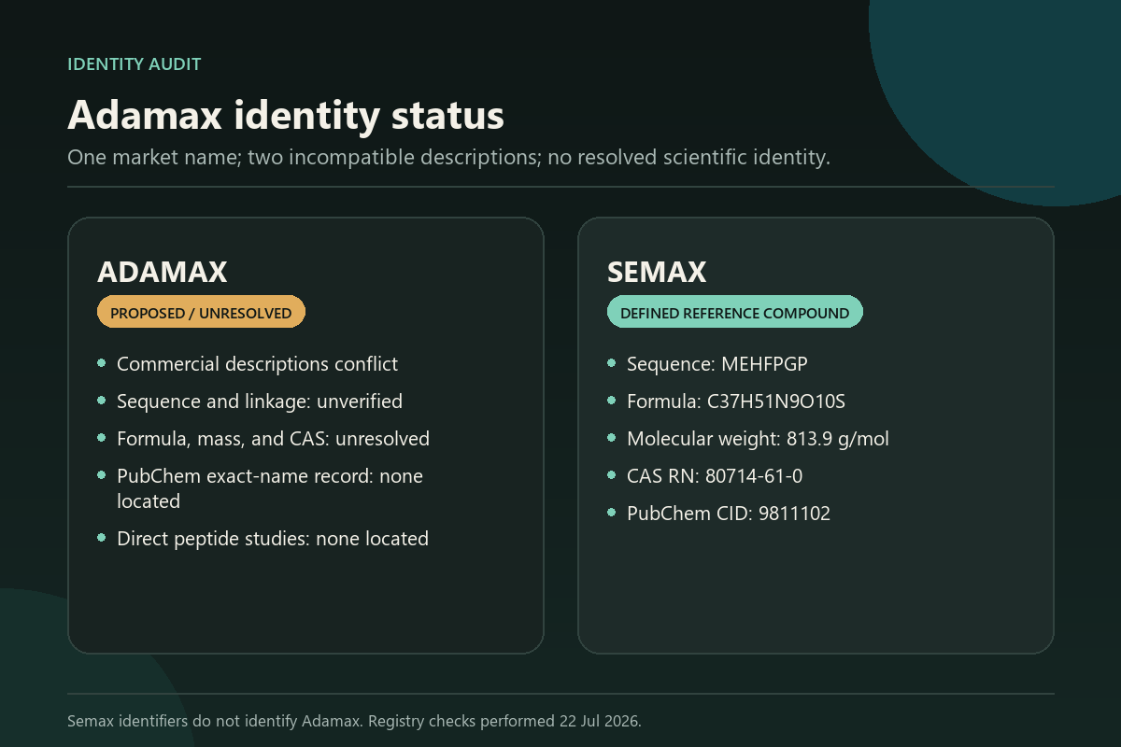The width and height of the screenshot is (1121, 747).
Task: Click the IDENTITY AUDIT label
Action: point(135,64)
